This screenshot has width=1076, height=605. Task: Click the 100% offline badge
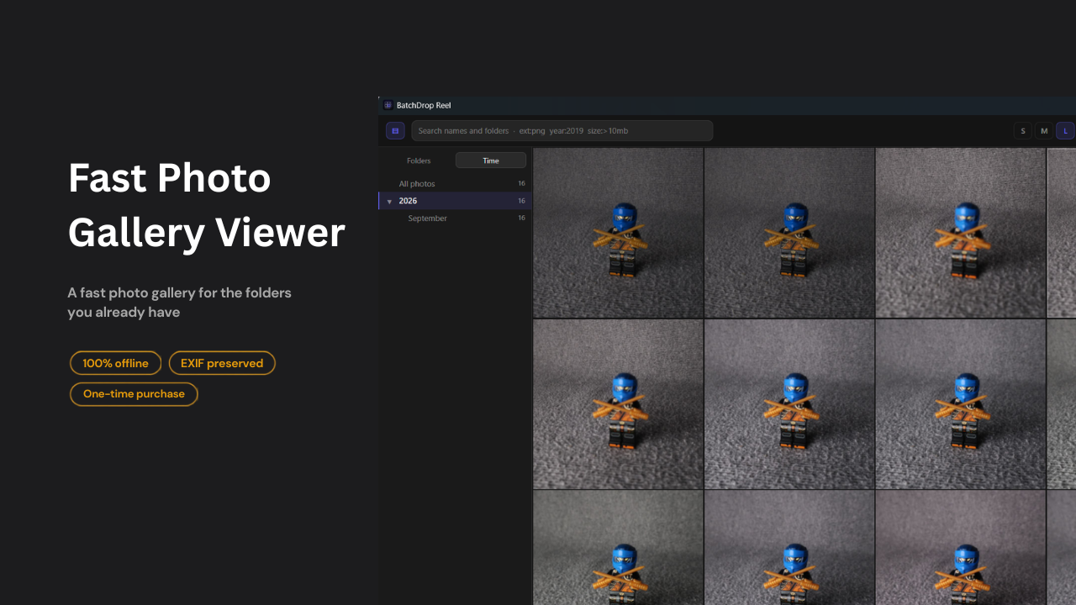115,363
